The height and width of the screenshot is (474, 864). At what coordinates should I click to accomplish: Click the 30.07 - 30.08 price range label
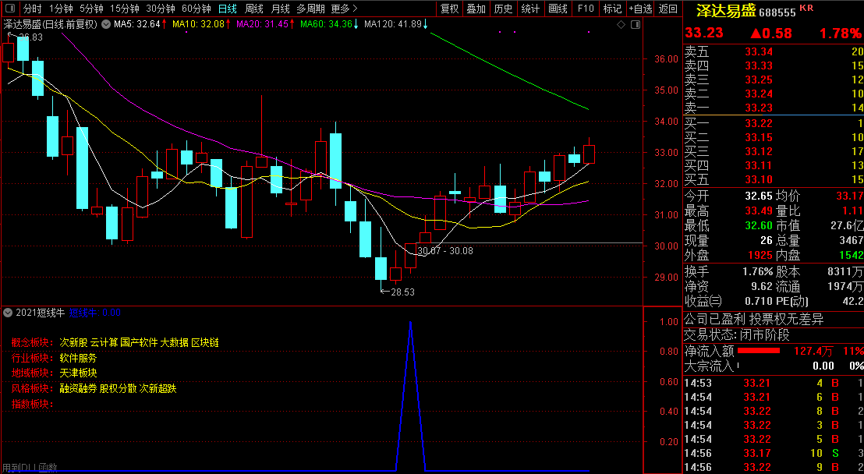pyautogui.click(x=445, y=251)
